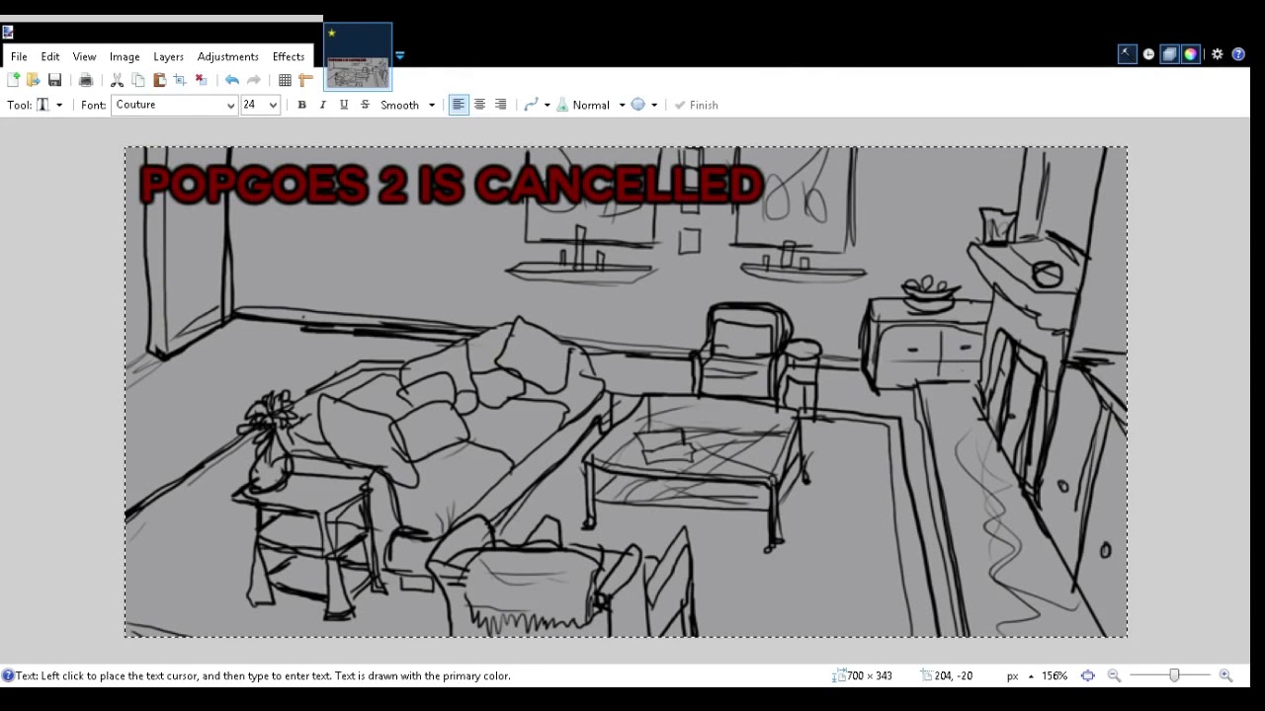Cut selection with scissors icon
This screenshot has height=711, width=1265.
[x=117, y=80]
